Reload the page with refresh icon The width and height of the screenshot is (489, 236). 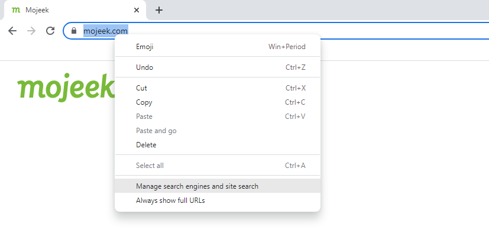click(x=50, y=31)
